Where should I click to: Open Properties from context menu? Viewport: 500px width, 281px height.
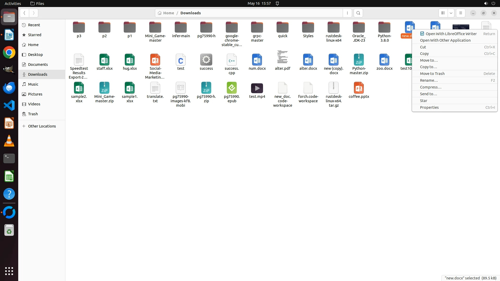tap(429, 107)
